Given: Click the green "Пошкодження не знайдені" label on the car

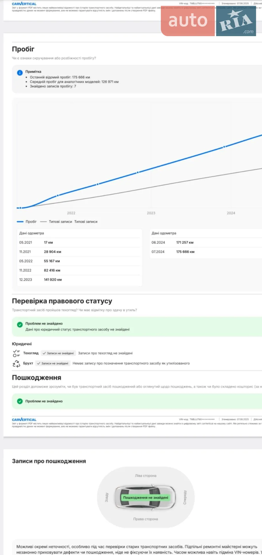Looking at the screenshot, I should pyautogui.click(x=146, y=497).
